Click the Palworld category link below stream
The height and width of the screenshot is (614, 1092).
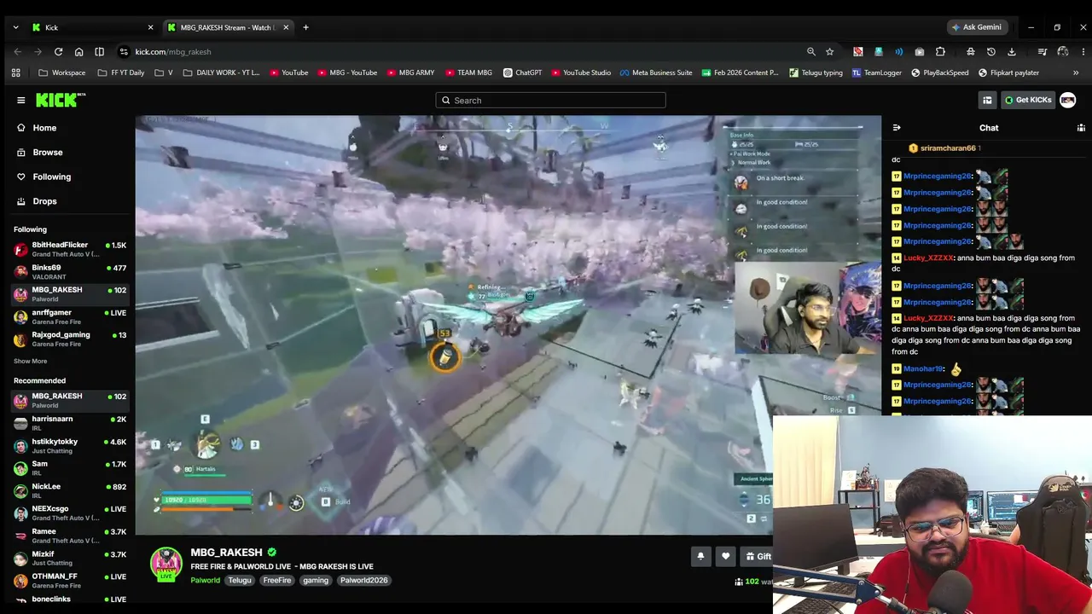click(205, 581)
